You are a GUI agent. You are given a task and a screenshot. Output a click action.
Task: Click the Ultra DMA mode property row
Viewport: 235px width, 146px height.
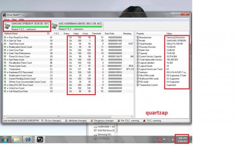pyautogui.click(x=162, y=76)
